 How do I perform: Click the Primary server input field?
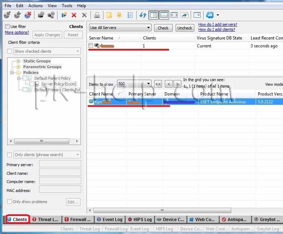click(60, 164)
